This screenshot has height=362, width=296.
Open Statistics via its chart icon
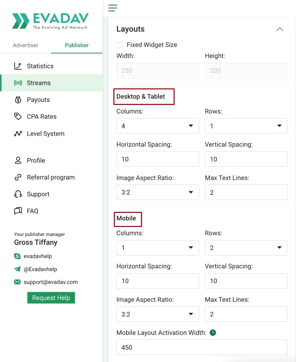pos(18,66)
